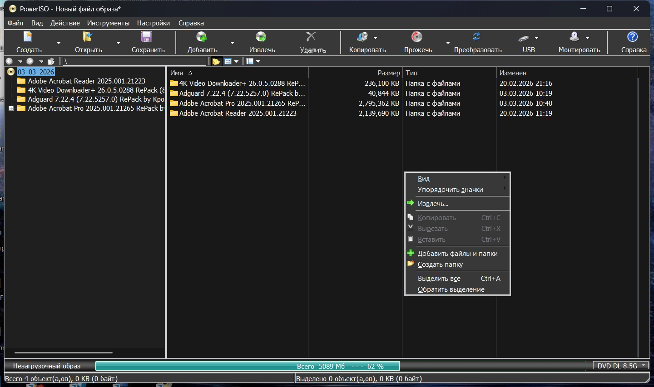The image size is (654, 387).
Task: Click the pane layout icon
Action: (250, 61)
